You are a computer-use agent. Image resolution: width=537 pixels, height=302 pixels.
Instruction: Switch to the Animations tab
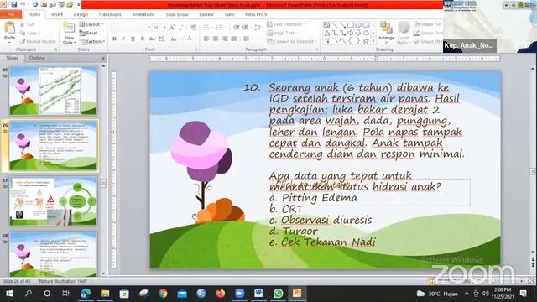click(x=143, y=15)
